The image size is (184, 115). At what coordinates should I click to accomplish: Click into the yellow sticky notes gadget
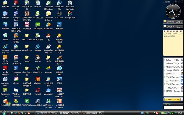click(173, 43)
